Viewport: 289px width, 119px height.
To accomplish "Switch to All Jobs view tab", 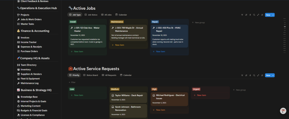I will [106, 15].
